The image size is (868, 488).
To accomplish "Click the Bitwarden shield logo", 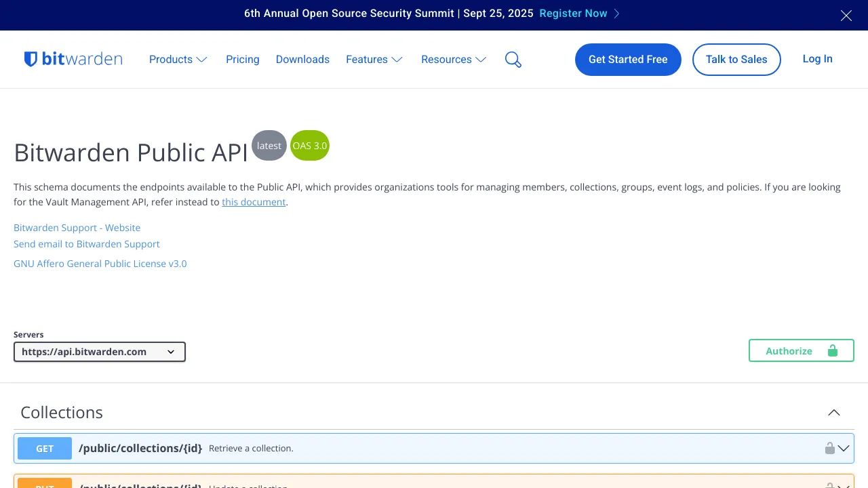I will (73, 59).
